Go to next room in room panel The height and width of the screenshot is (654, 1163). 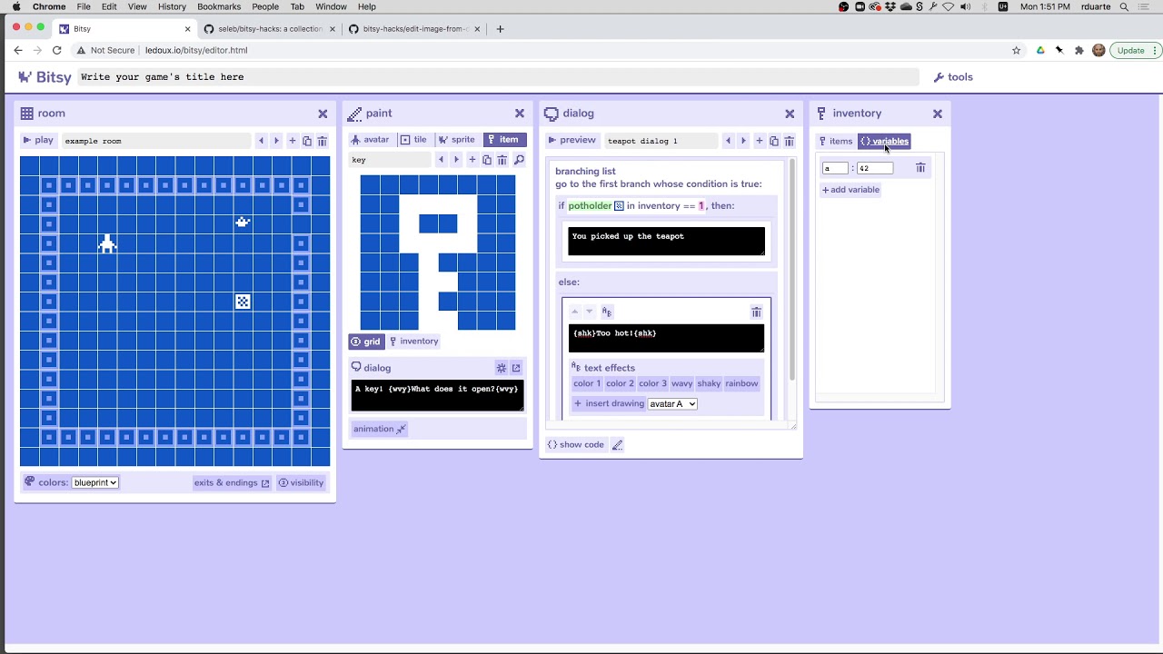pyautogui.click(x=276, y=141)
